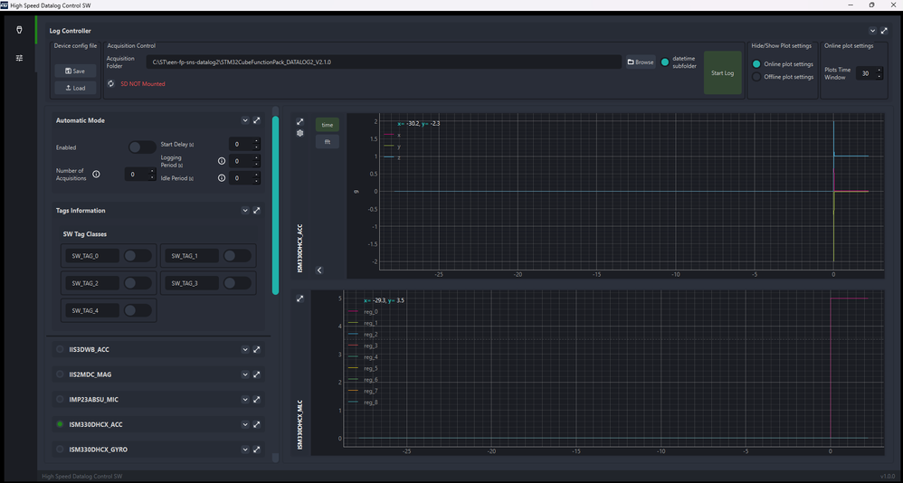Browse for the acquisition folder
The image size is (903, 483).
click(x=641, y=62)
